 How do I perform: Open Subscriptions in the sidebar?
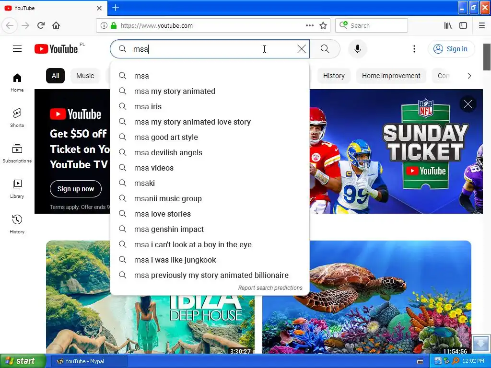pyautogui.click(x=17, y=153)
